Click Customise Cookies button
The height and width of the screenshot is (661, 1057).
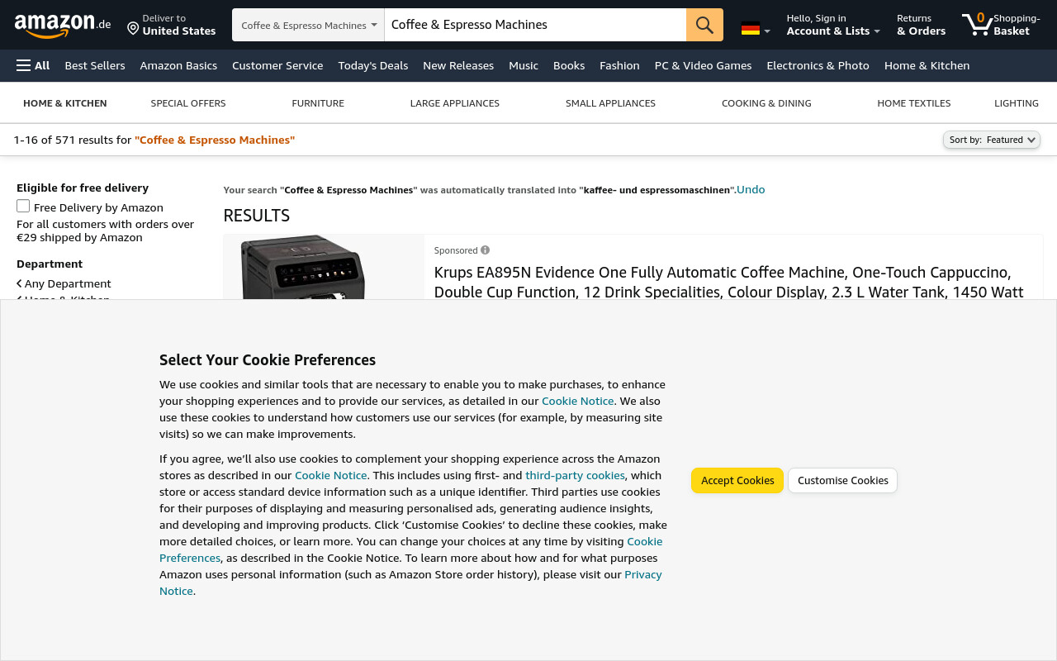pos(843,480)
